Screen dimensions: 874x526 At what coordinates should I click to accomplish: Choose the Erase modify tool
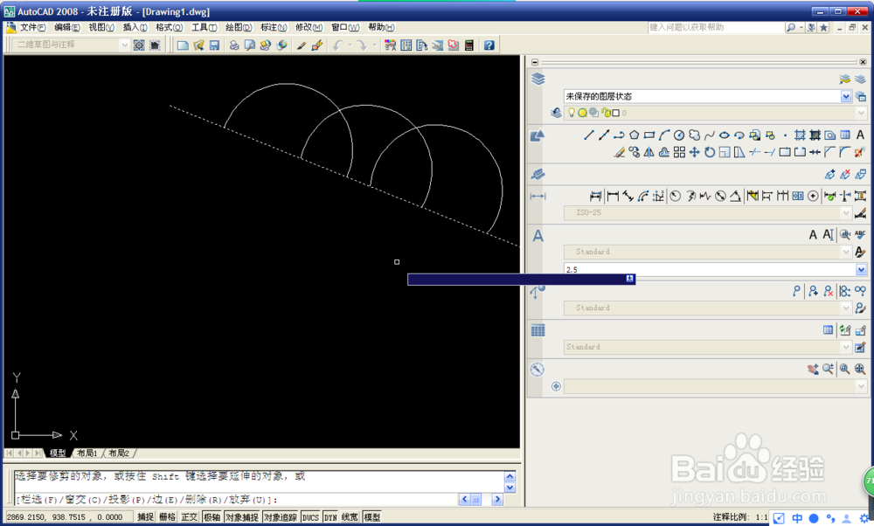point(619,152)
